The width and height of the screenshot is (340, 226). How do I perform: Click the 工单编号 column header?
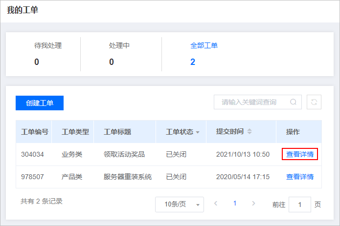(x=35, y=132)
